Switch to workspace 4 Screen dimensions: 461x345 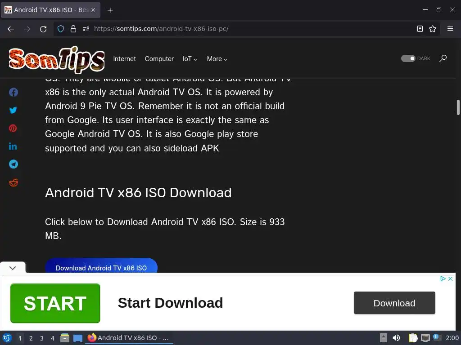pos(53,338)
